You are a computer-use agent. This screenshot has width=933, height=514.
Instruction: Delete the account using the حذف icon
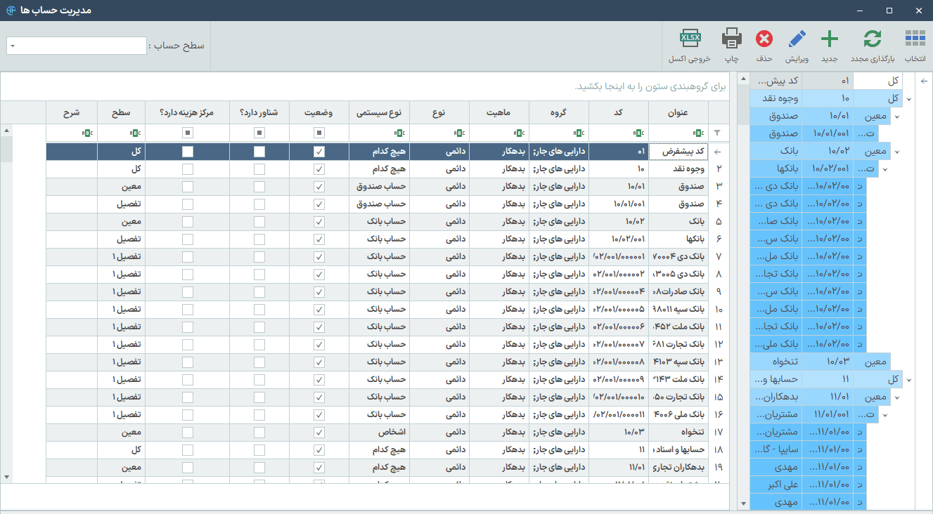(x=764, y=46)
